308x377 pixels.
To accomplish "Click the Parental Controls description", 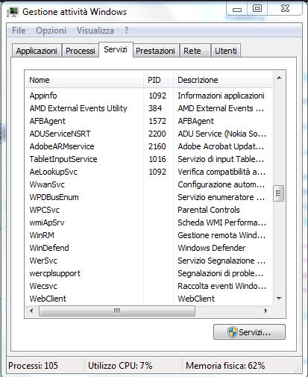I will click(209, 210).
